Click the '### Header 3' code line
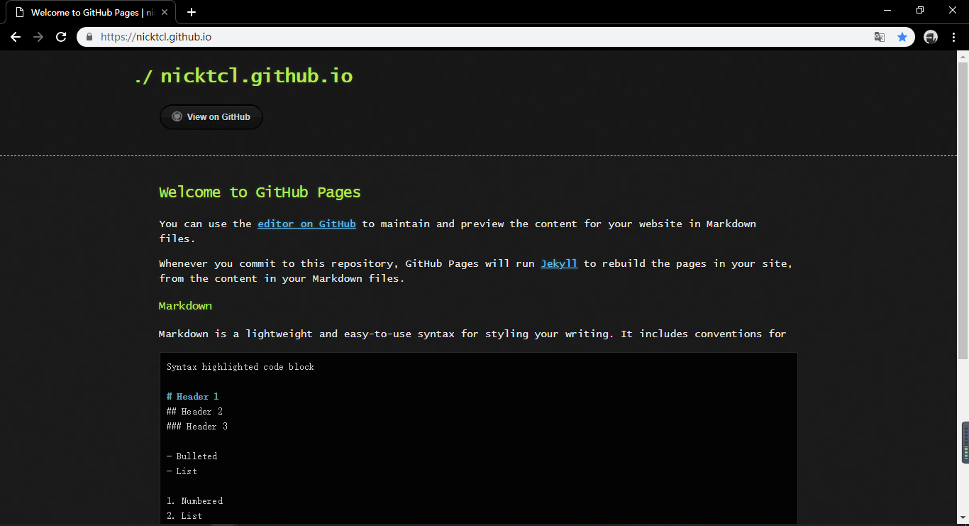 [197, 427]
